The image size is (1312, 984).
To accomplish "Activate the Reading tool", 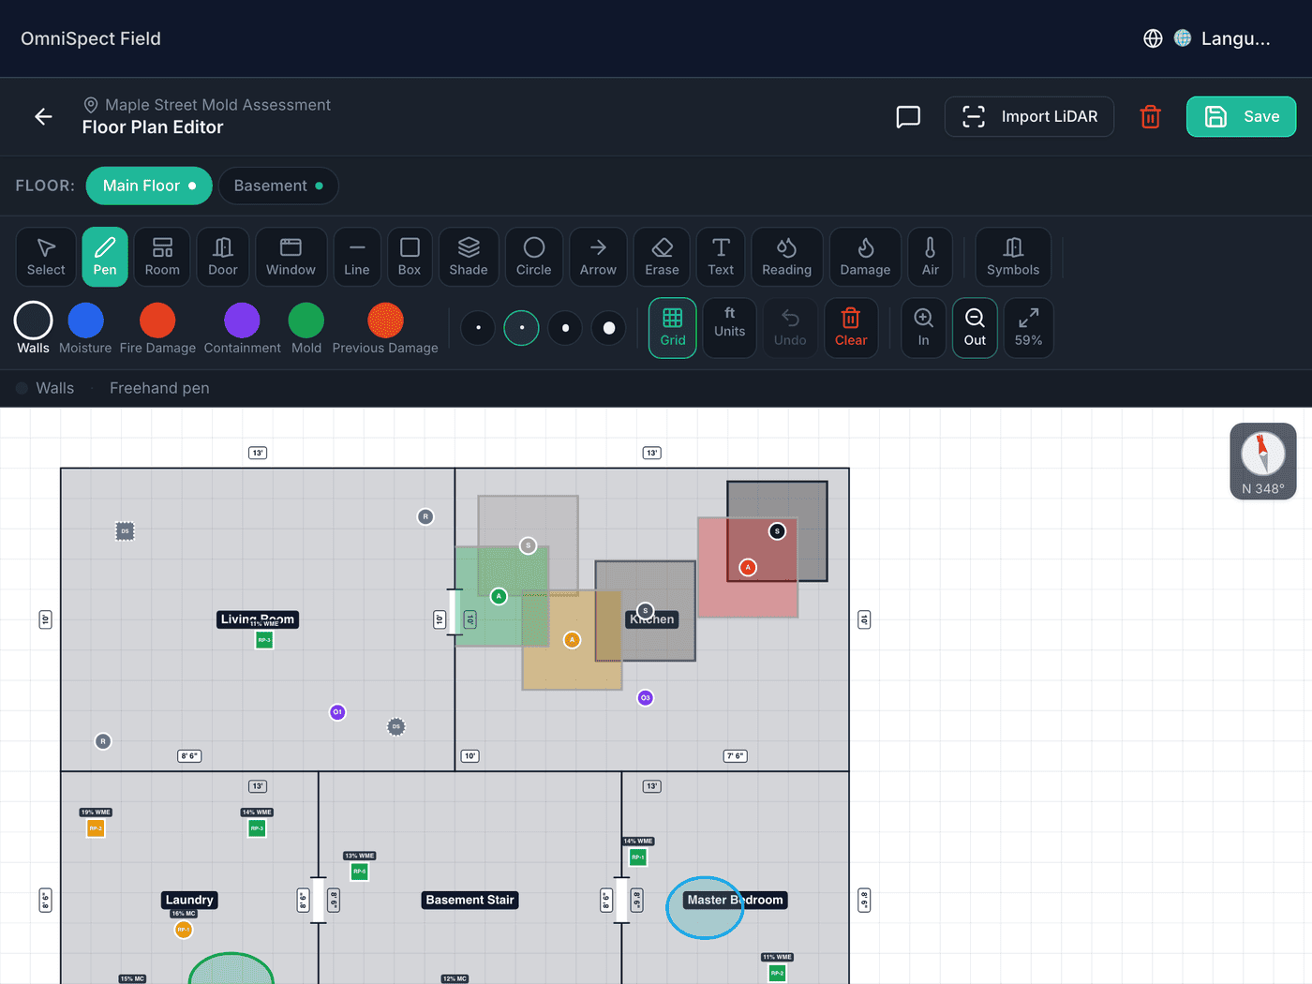I will (x=787, y=257).
